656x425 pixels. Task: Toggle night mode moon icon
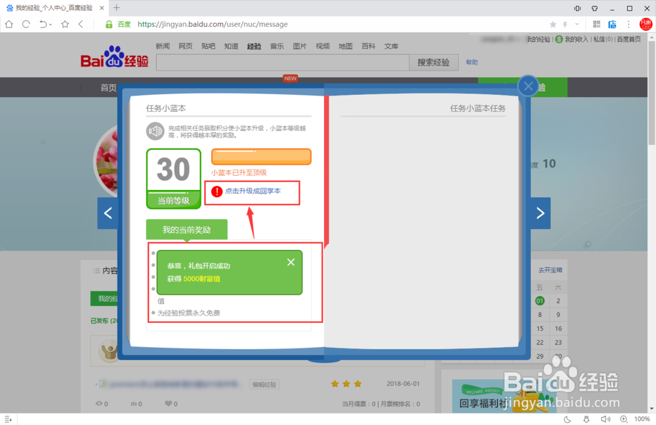pos(567,419)
